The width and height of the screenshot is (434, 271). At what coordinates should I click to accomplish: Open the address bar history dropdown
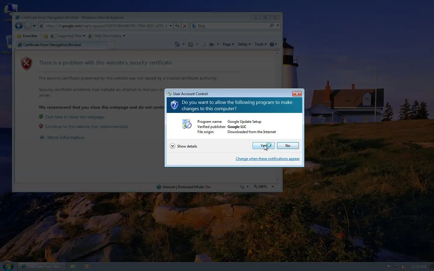coord(171,26)
